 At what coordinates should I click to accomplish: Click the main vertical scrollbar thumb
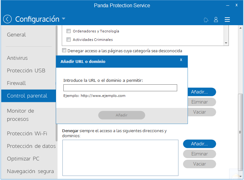[x=241, y=132]
